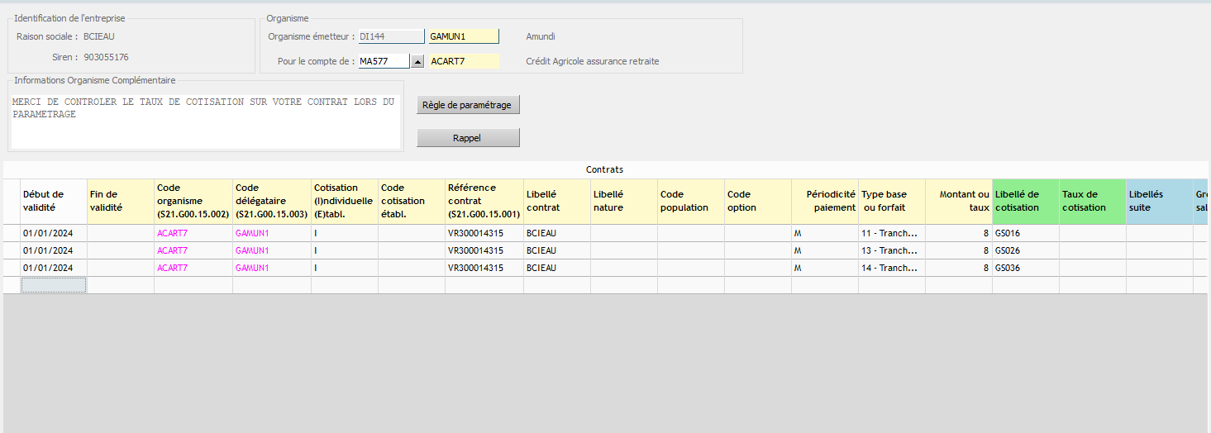Click the VR300014315 cell in GS036 row
The image size is (1211, 433).
coord(484,268)
